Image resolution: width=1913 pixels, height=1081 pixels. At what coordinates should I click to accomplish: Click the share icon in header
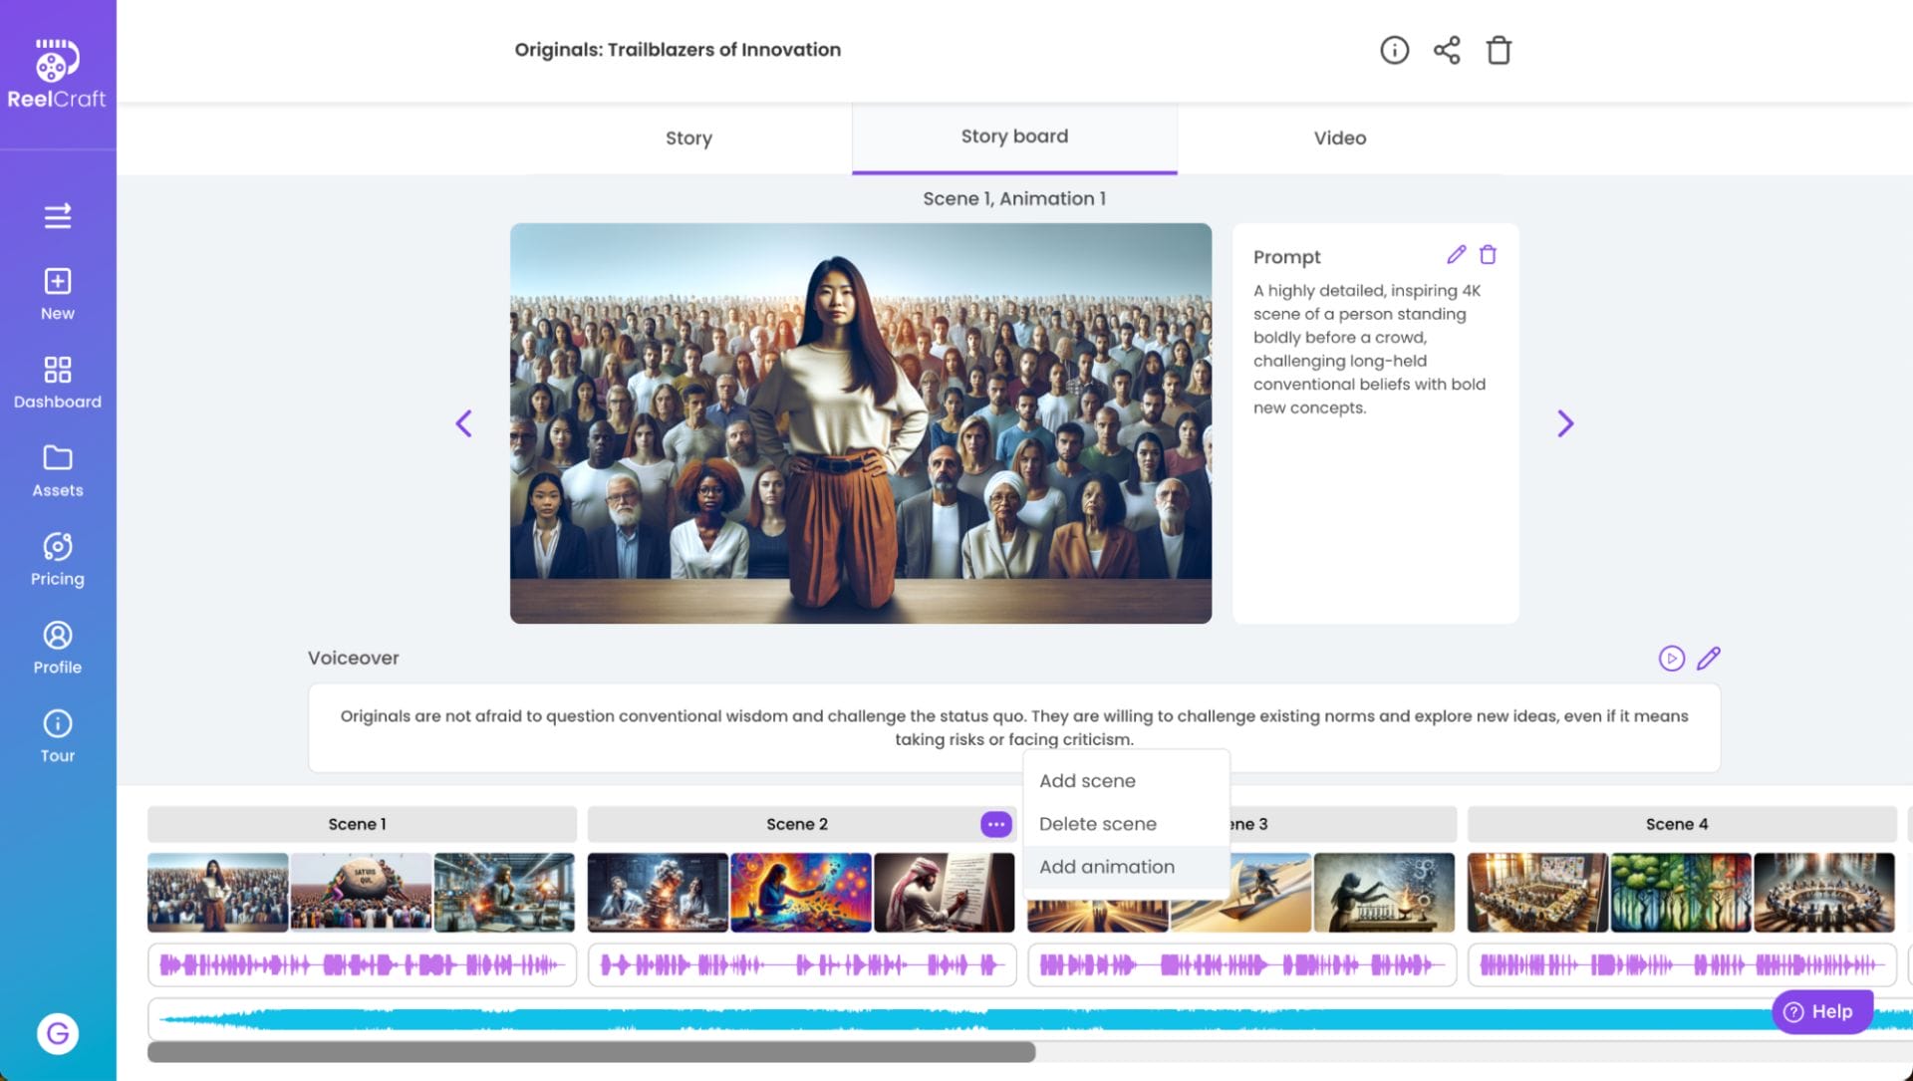[1447, 50]
